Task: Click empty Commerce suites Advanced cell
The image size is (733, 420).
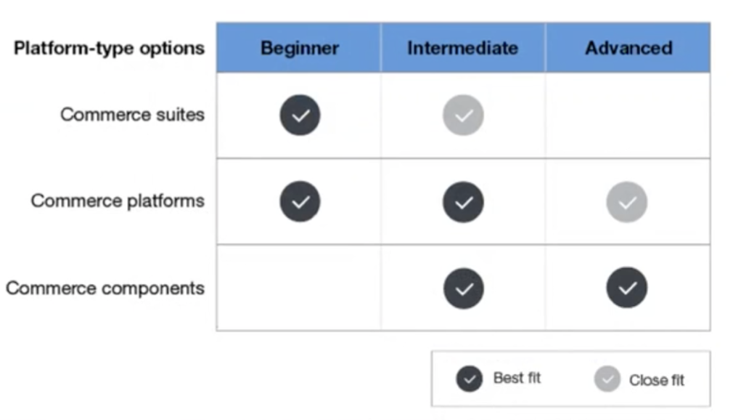Action: pos(628,116)
